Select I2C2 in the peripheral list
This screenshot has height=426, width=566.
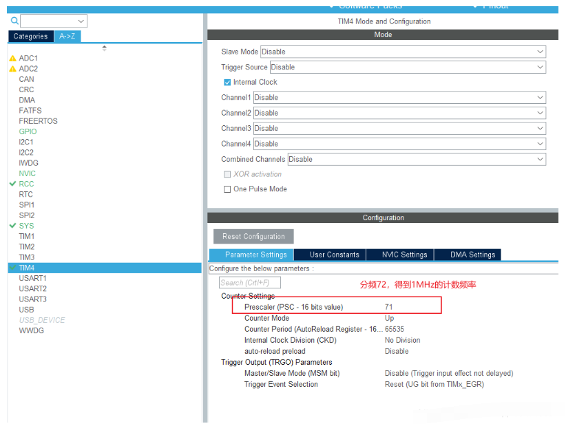pyautogui.click(x=26, y=153)
